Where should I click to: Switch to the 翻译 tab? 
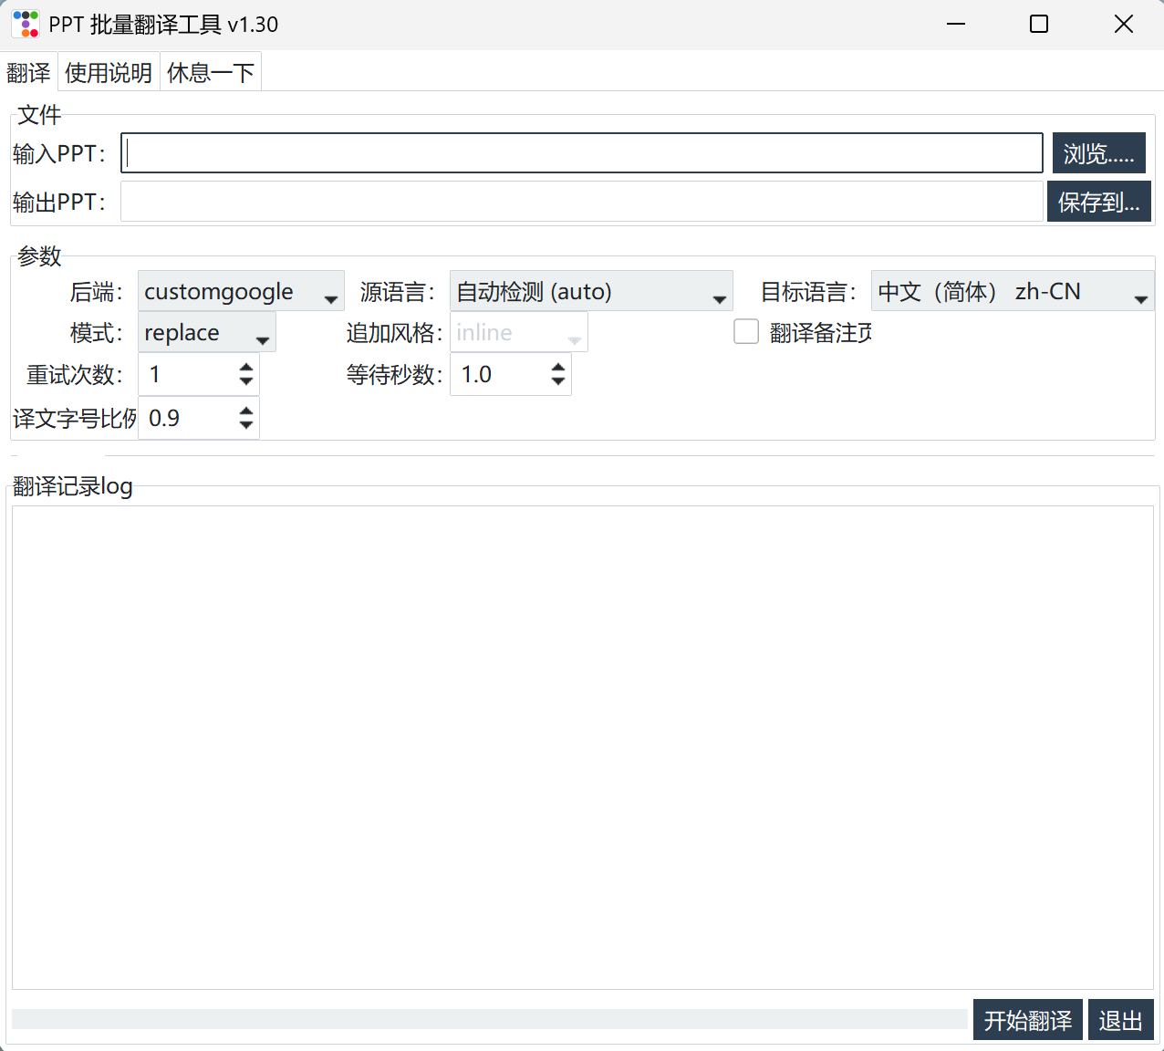[28, 73]
